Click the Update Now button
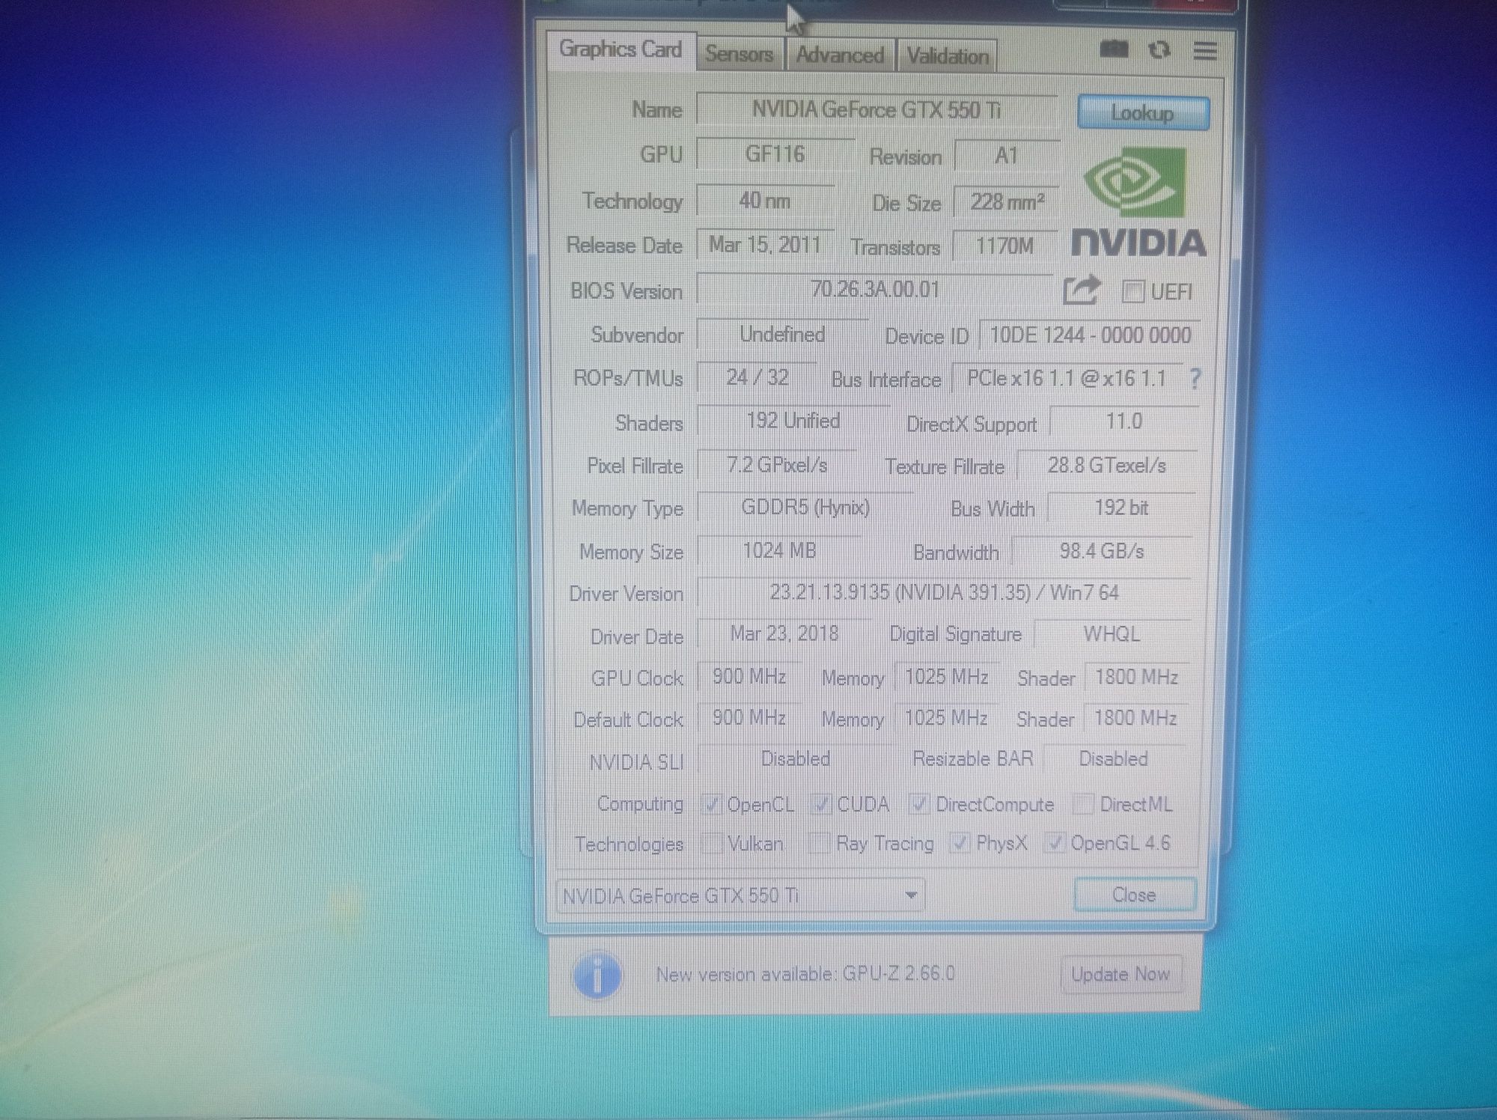1497x1120 pixels. pos(1121,974)
